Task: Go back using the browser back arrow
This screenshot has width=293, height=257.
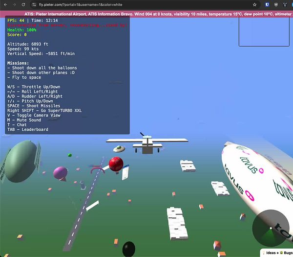Action: 5,5
